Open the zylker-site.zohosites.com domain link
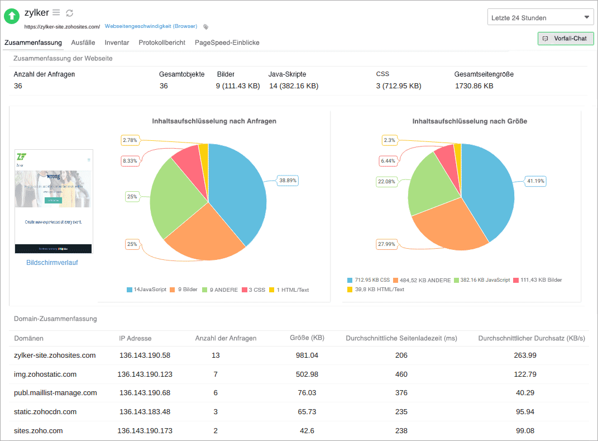 click(54, 355)
